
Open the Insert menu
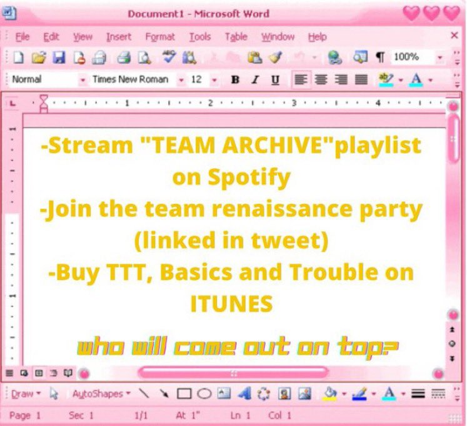(119, 37)
